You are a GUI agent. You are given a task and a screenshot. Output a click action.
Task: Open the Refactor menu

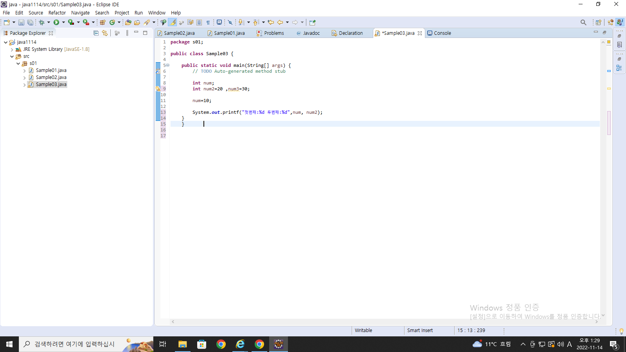point(57,13)
